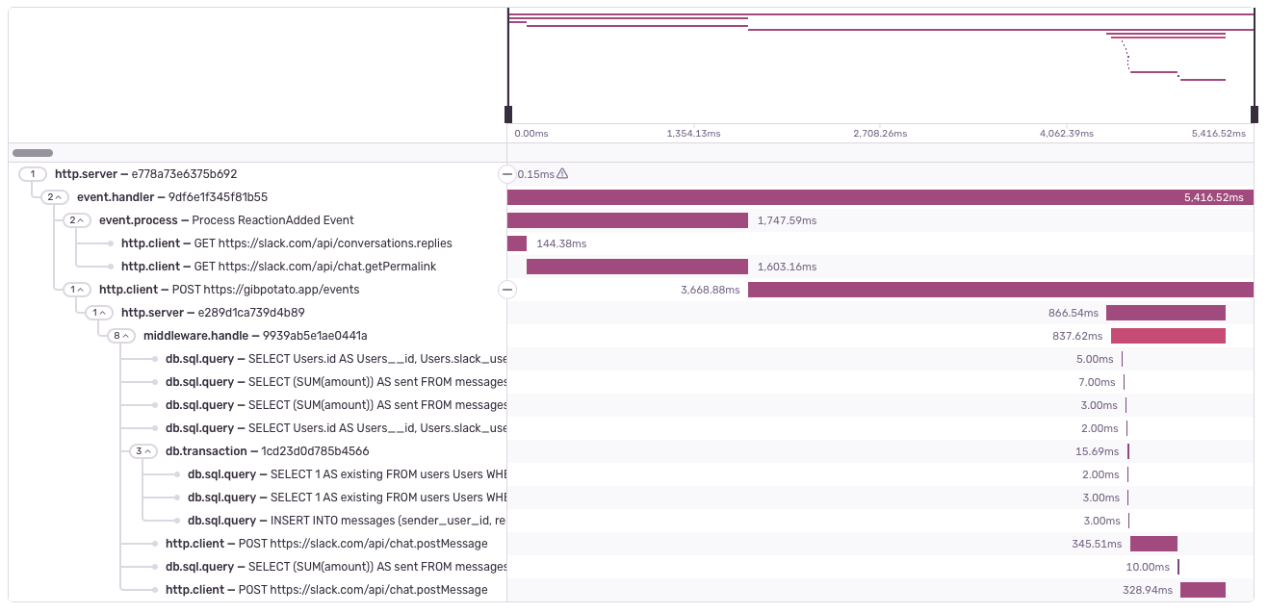The height and width of the screenshot is (613, 1268).
Task: Collapse the http.server row using its minus icon
Action: pyautogui.click(x=507, y=174)
